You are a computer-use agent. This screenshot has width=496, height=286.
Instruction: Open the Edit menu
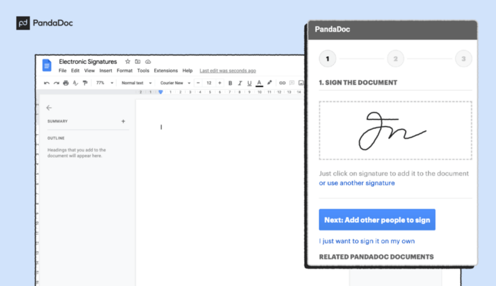point(76,70)
